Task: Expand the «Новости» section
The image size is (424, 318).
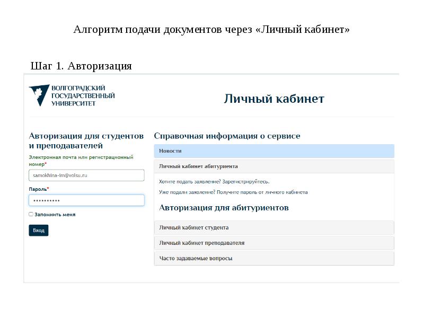Action: [x=274, y=151]
